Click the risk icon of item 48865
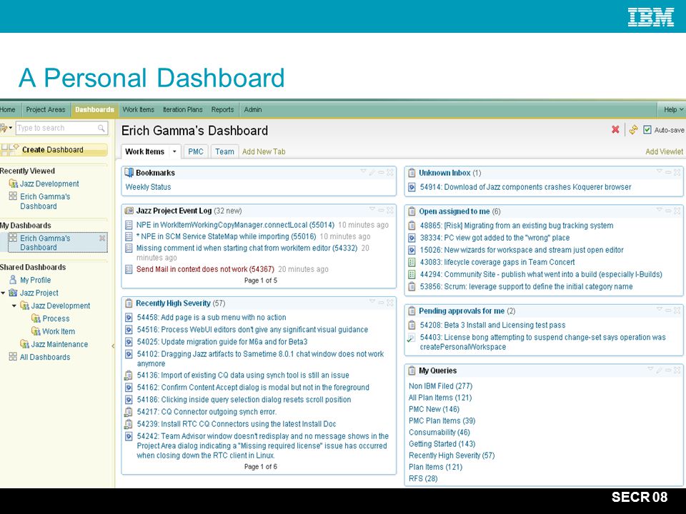This screenshot has height=514, width=686. [x=412, y=226]
